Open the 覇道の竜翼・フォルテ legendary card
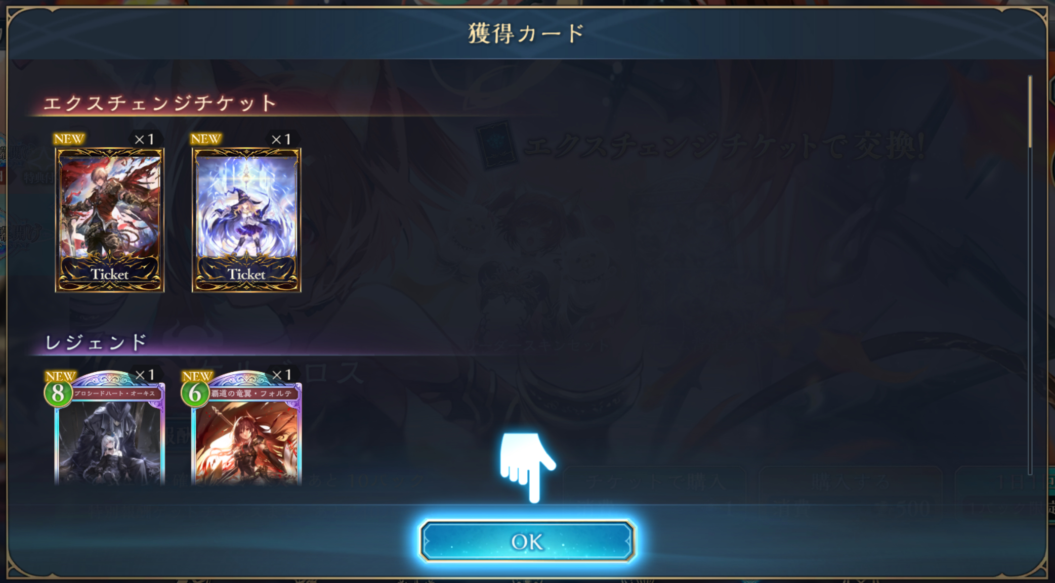The image size is (1055, 583). 246,429
